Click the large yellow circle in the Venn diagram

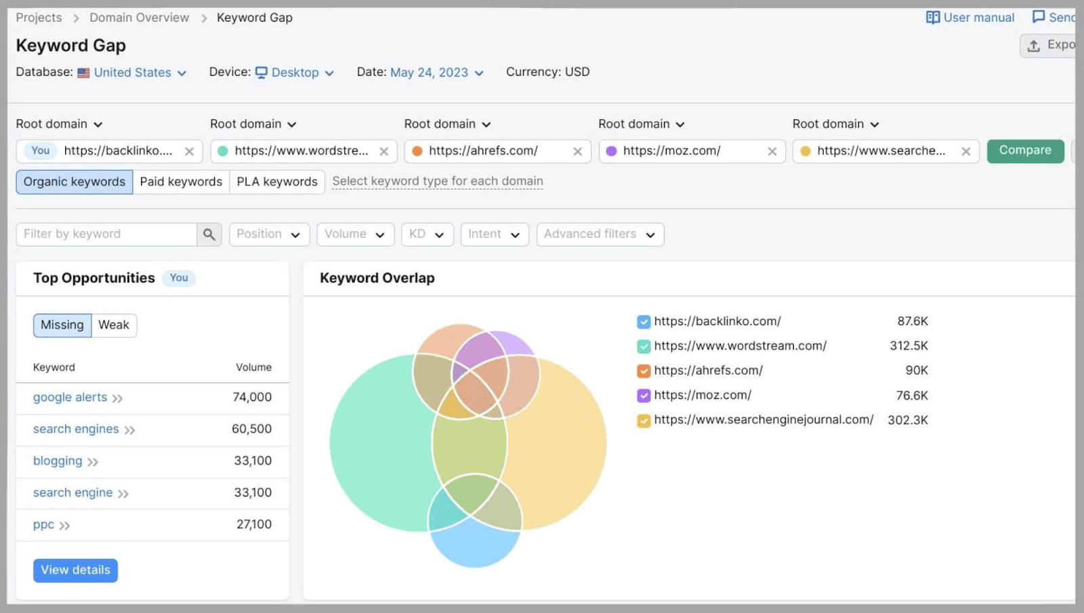[569, 440]
